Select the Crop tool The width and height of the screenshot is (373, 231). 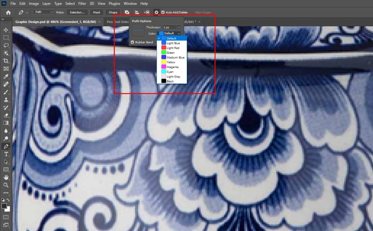(6, 61)
